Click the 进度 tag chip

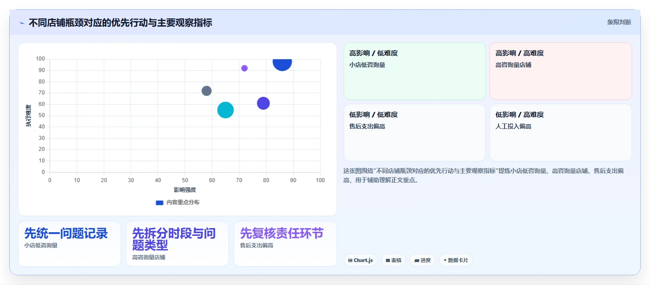pyautogui.click(x=422, y=260)
